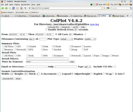Click the green Back arrow
The height and width of the screenshot is (112, 133).
click(x=3, y=8)
